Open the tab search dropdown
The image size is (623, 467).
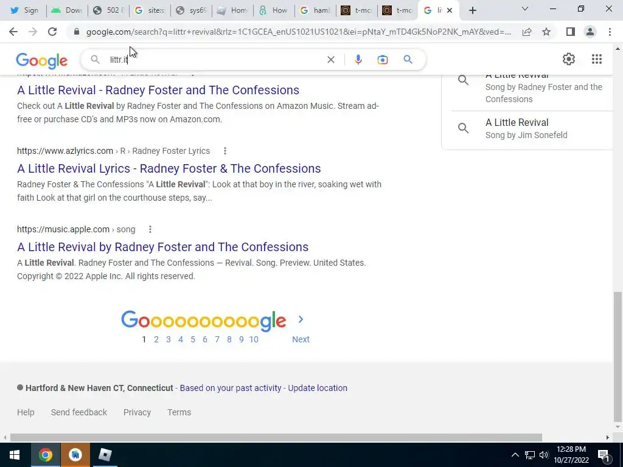525,9
